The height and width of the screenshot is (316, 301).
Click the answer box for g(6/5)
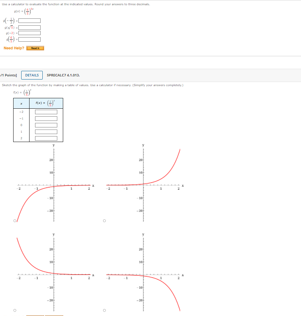(x=30, y=40)
